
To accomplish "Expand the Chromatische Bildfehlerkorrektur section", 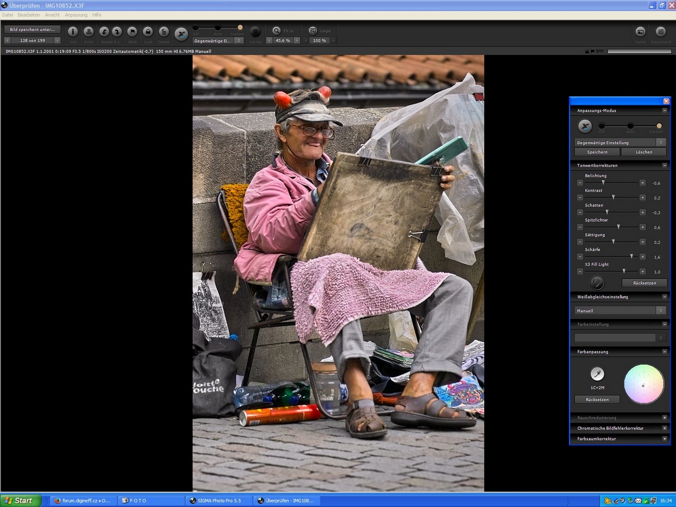I will coord(664,428).
